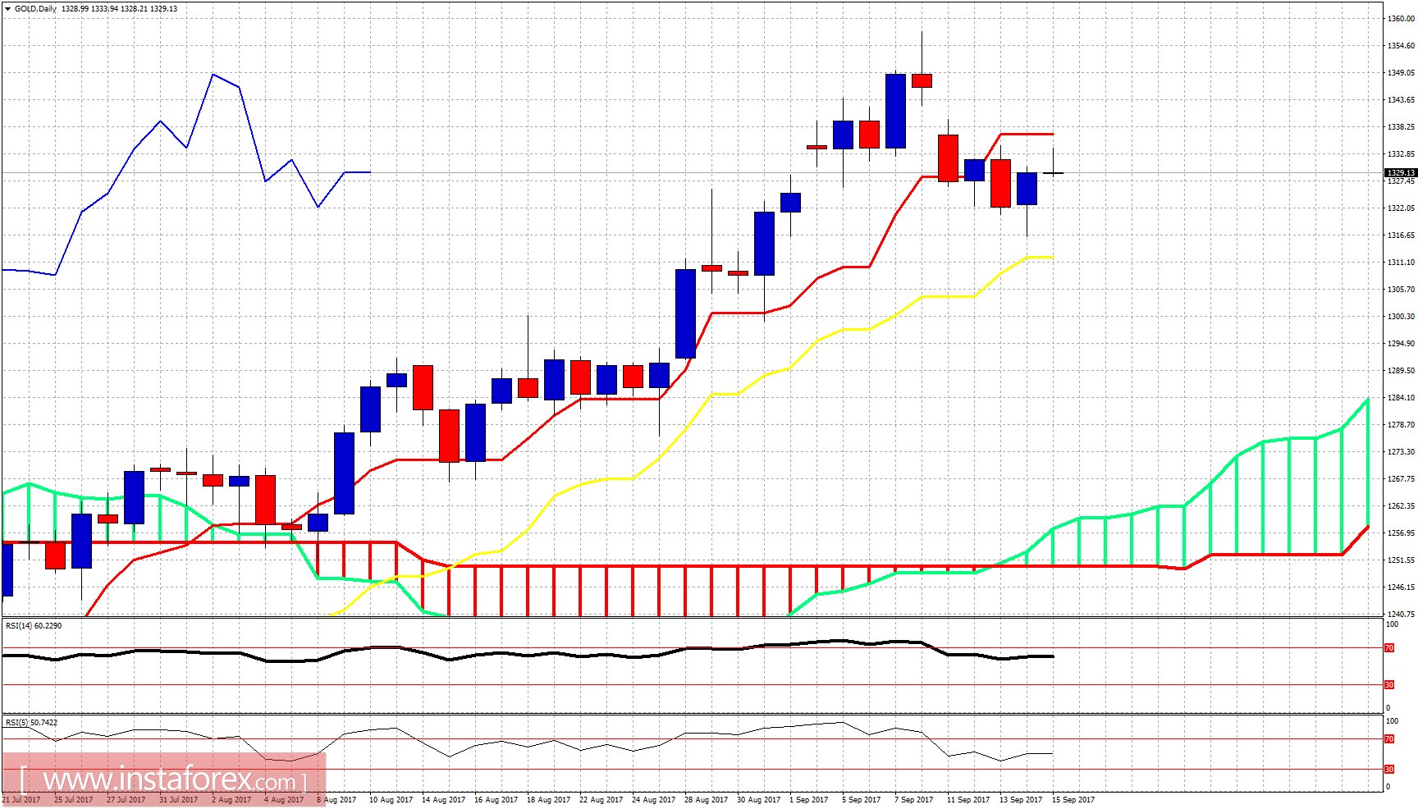Select the current price tag 1329.13

pos(1402,173)
